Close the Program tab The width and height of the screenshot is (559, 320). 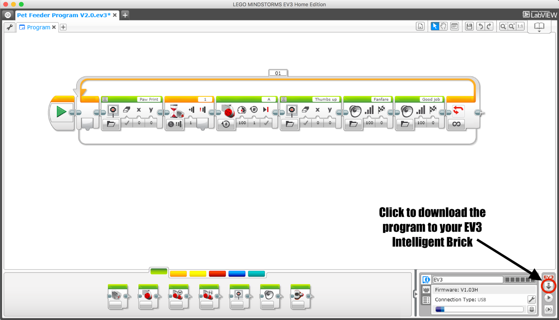click(x=54, y=27)
